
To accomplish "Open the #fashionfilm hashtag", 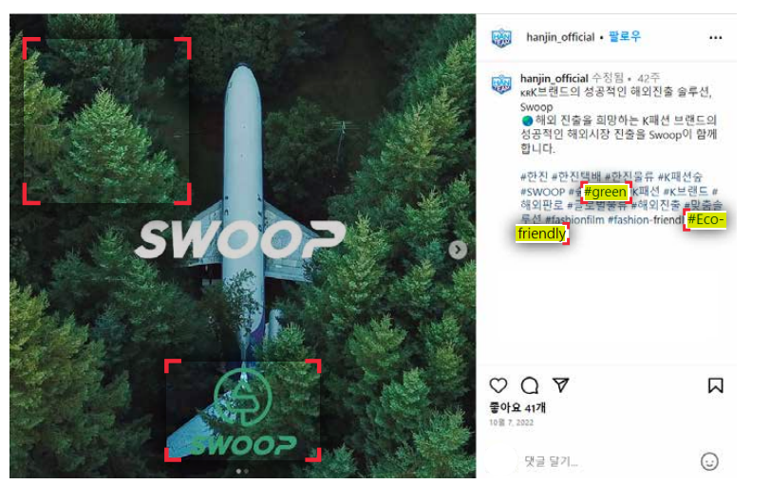I will coord(574,219).
